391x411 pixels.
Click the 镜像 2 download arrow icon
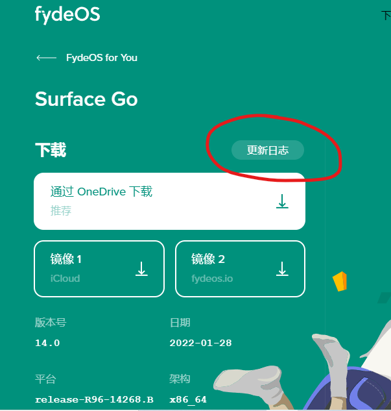coord(282,269)
